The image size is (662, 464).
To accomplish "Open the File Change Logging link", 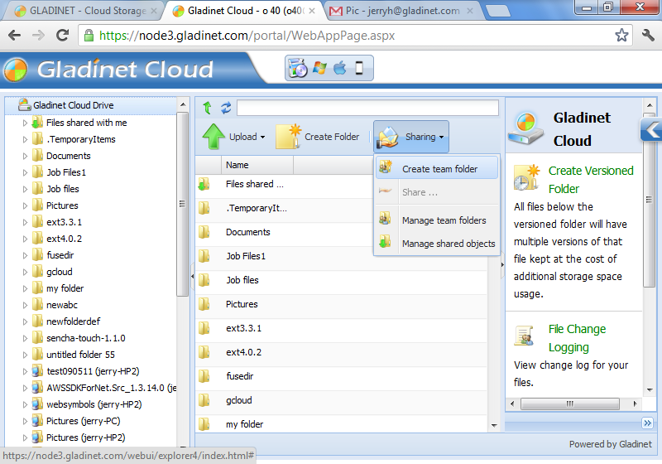I will 577,338.
